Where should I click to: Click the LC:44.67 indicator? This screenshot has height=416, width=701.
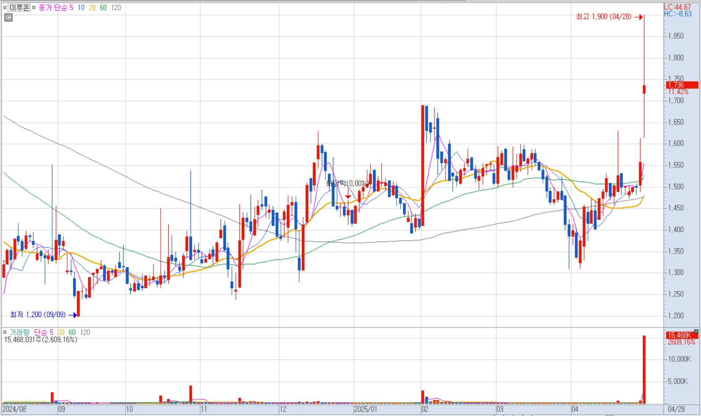677,7
